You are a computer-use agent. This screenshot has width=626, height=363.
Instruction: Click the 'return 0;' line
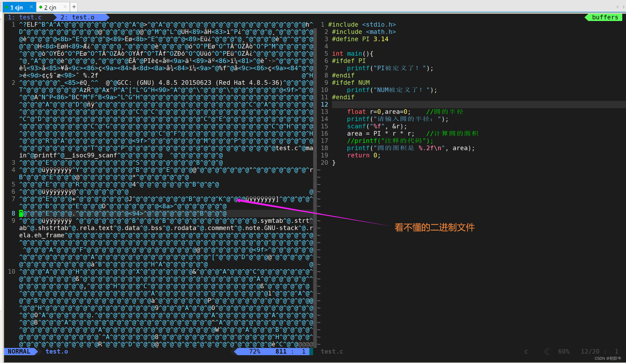[364, 155]
